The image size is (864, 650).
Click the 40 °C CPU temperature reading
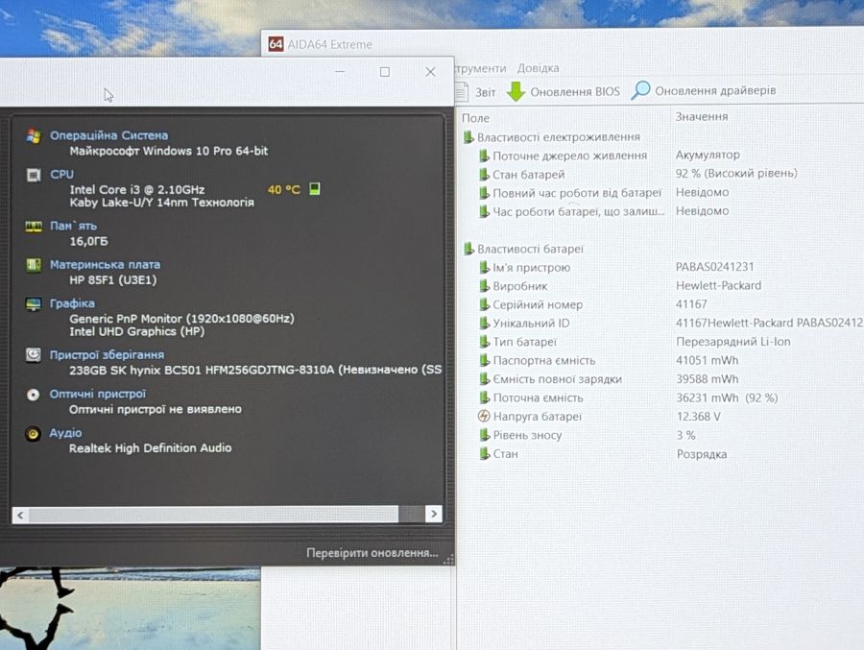click(284, 190)
